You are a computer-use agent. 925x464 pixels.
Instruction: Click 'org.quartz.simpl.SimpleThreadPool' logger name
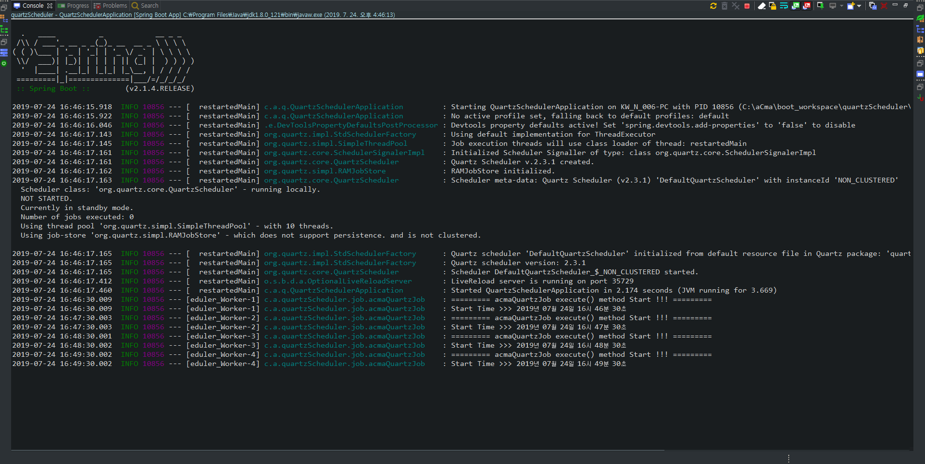click(335, 143)
